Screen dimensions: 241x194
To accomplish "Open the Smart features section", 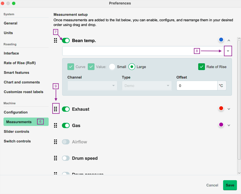I will click(16, 73).
